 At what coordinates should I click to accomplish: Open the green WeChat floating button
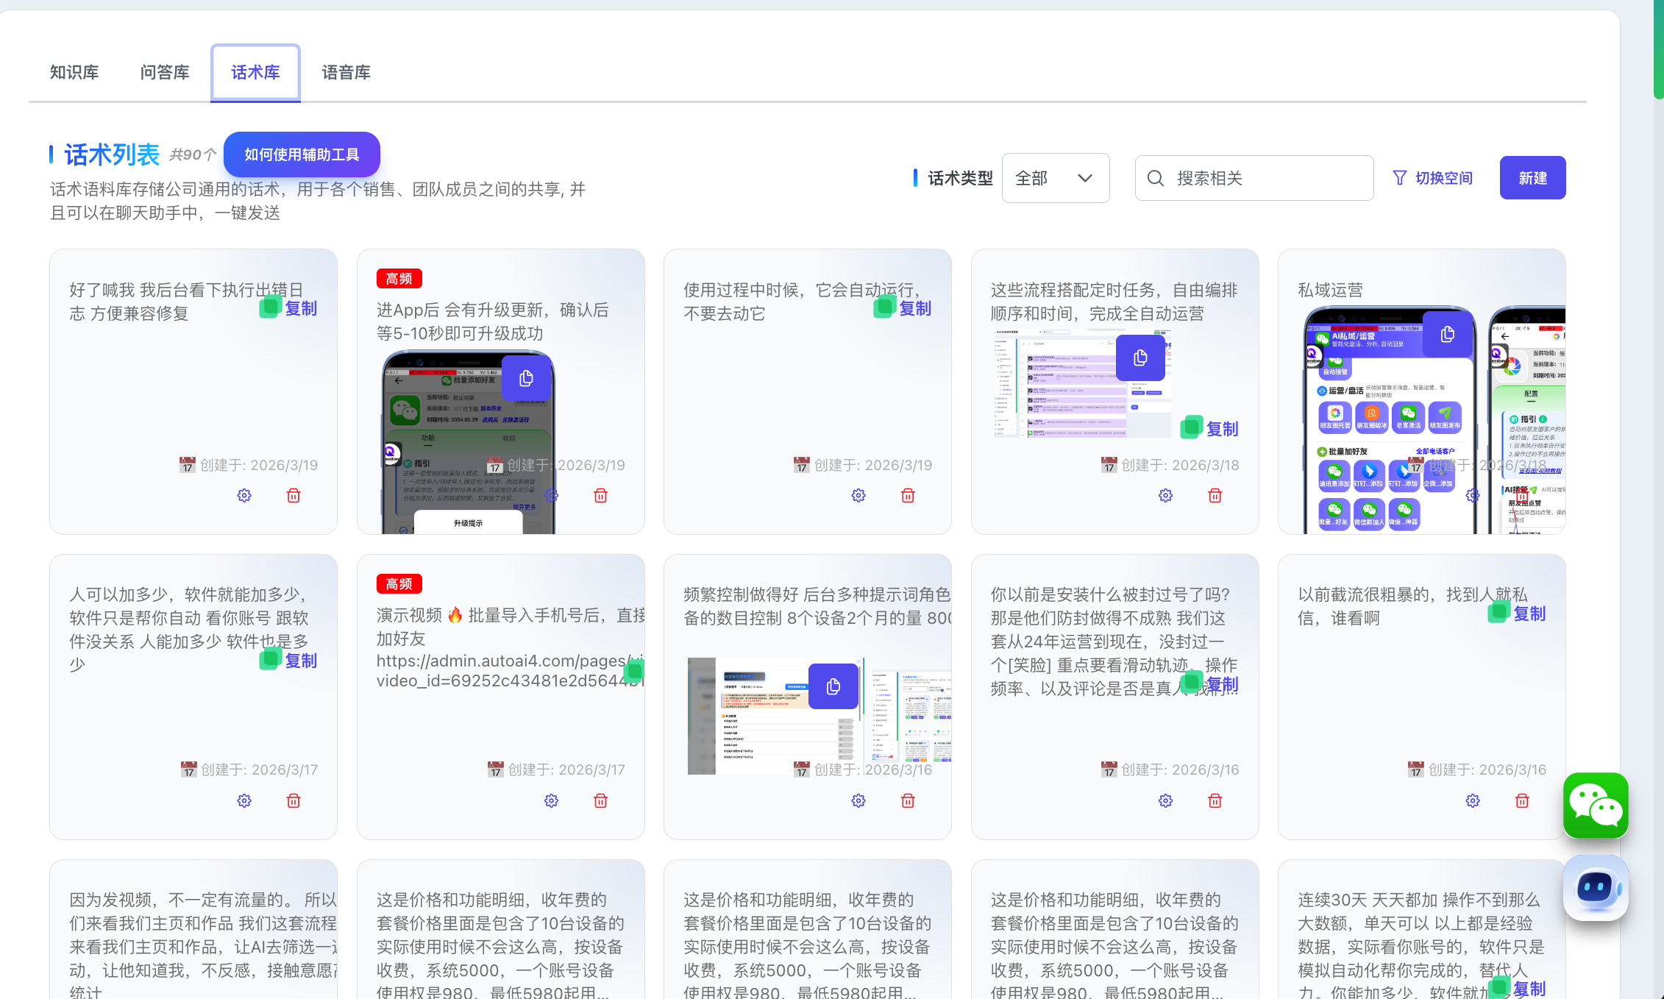tap(1595, 806)
